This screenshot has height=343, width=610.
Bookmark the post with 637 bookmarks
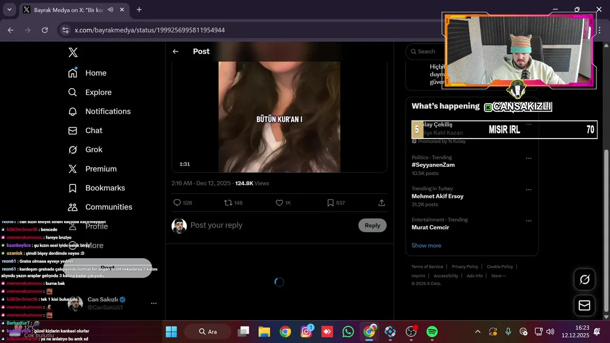[x=336, y=202]
